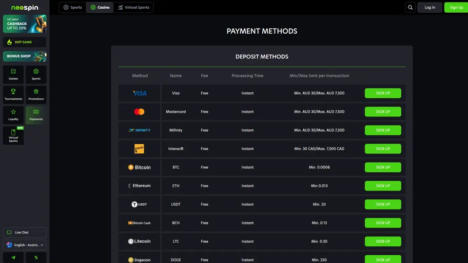
Task: Click the 'Min/Max limit per transaction' header
Action: [x=319, y=76]
